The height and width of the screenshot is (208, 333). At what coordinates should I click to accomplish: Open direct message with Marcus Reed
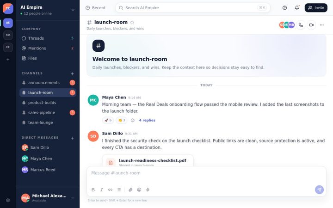click(48, 170)
